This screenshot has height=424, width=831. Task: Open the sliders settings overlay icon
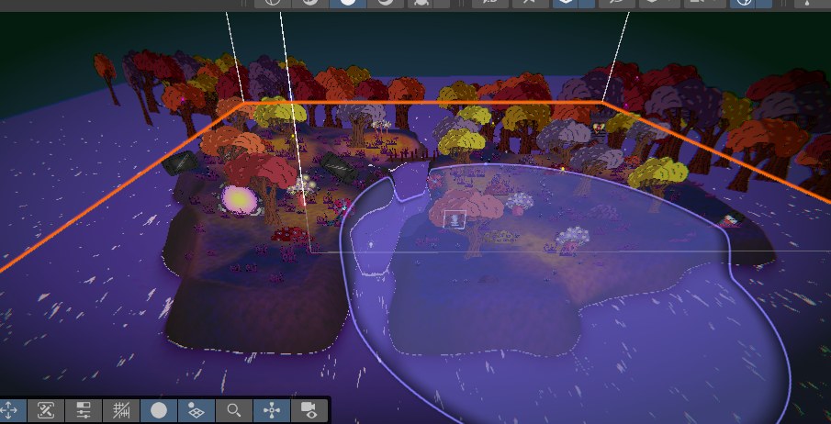(x=84, y=411)
